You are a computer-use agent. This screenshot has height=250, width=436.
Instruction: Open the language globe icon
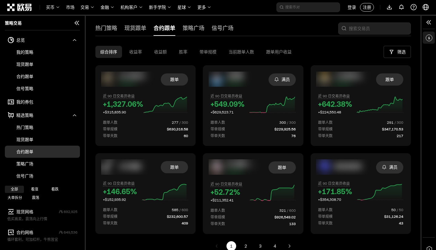(x=426, y=7)
